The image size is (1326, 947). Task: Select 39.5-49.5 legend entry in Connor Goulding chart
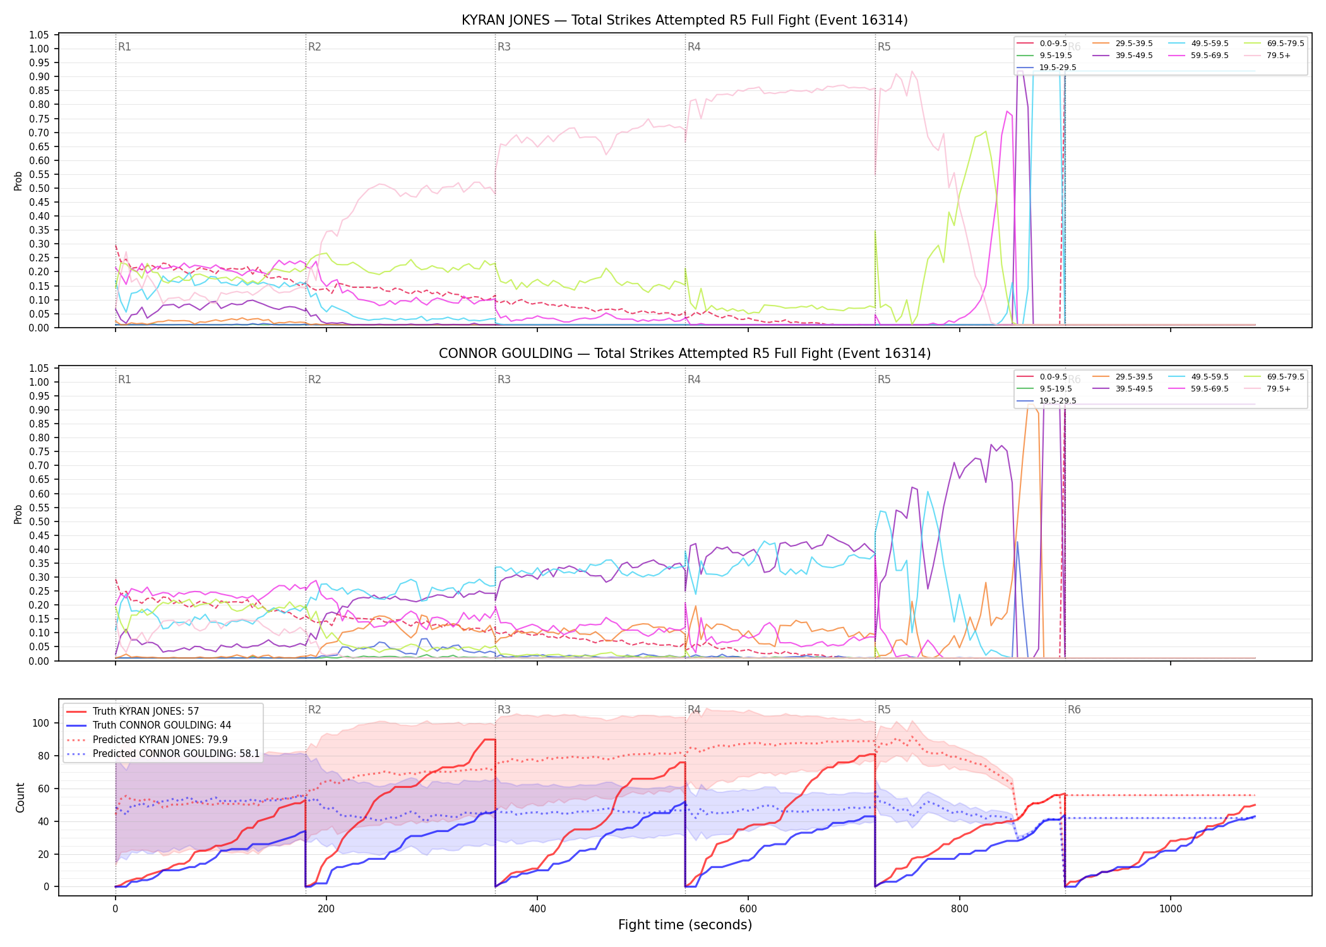pyautogui.click(x=1123, y=389)
